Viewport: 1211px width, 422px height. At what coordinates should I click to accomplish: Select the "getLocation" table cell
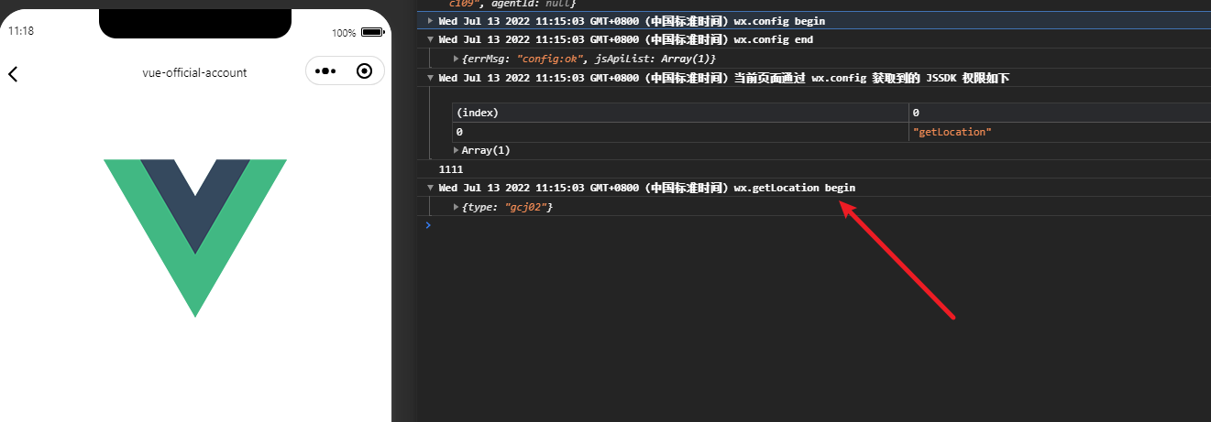tap(1059, 132)
